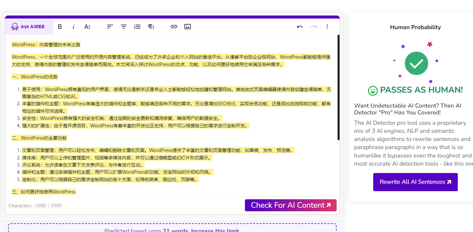Click the 'Want Undetectable AI Content?' heading

pos(408,109)
